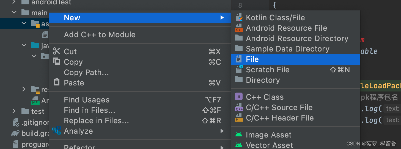Choose Replace in Files... option
Image resolution: width=401 pixels, height=149 pixels.
point(96,121)
